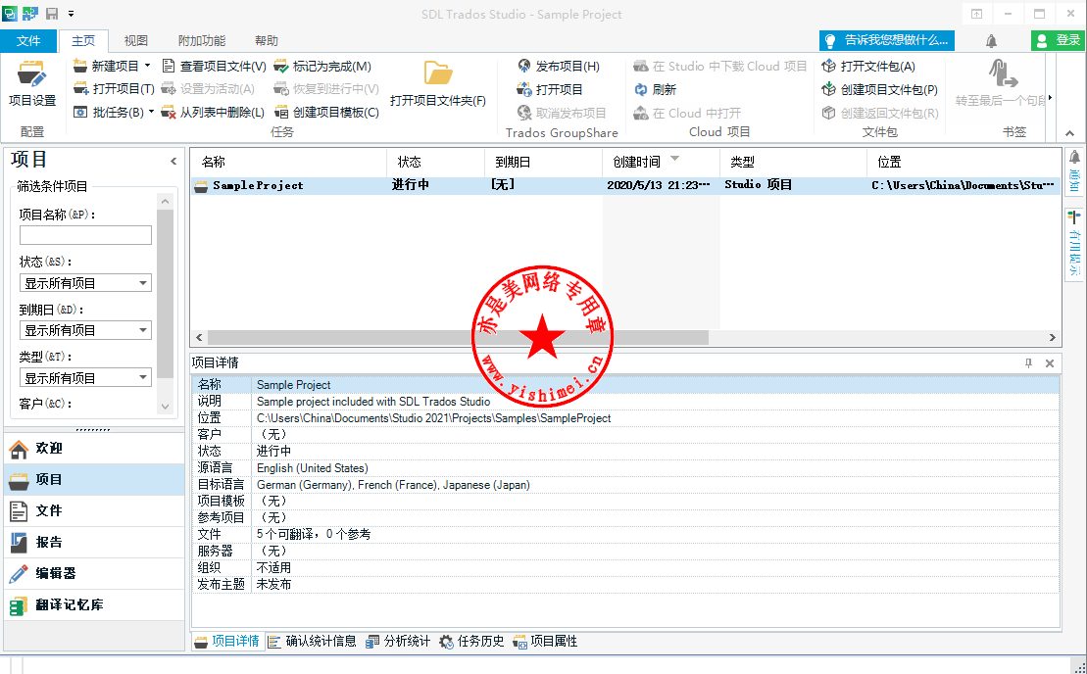Open the 任务历史 bottom tab
1087x674 pixels.
(472, 642)
